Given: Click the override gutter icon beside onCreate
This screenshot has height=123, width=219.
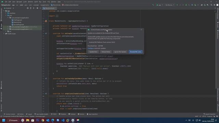Looking at the screenshot, I should pos(46,33).
